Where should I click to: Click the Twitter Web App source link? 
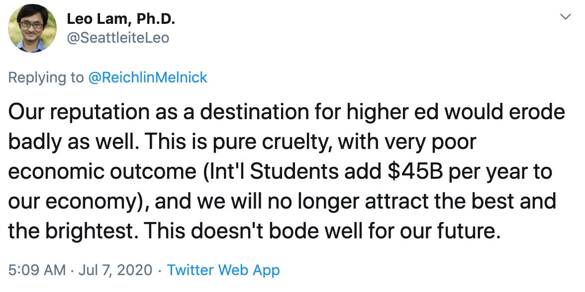coord(223,270)
